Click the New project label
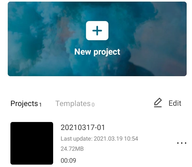Viewport: 192px width, 167px height. click(x=97, y=52)
